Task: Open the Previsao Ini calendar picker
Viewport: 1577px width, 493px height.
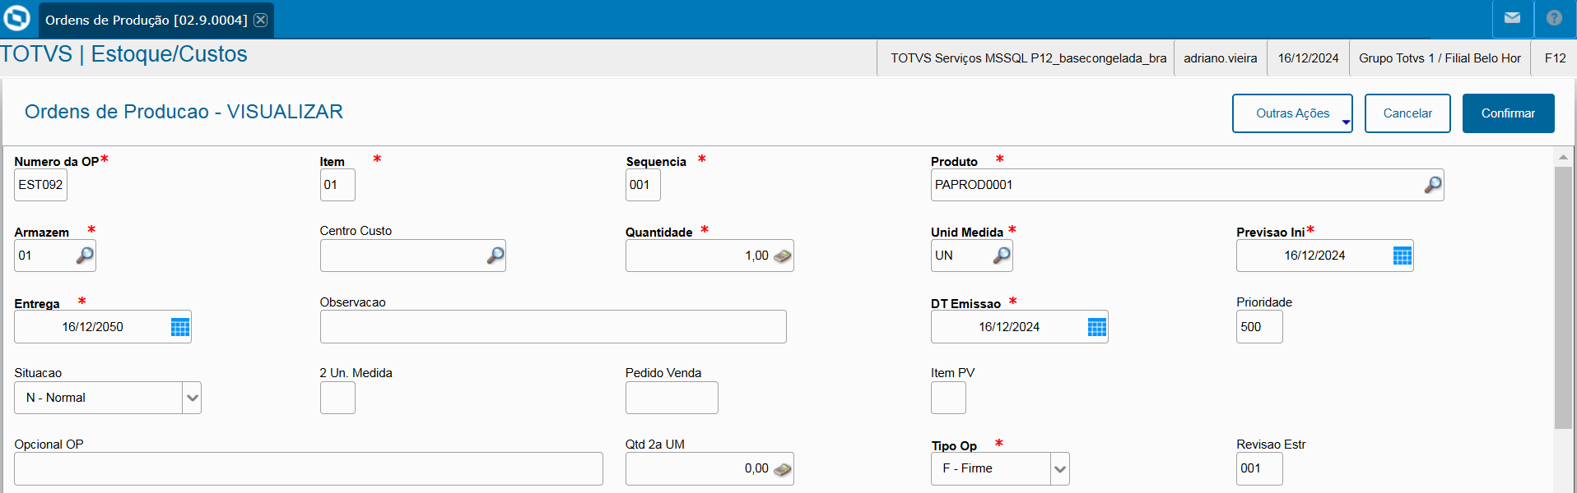Action: coord(1402,256)
